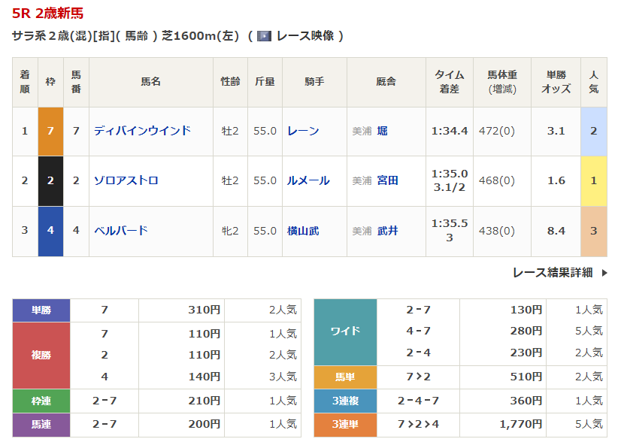This screenshot has height=445, width=618.
Task: Click the horse name ゾロアストロ
Action: coord(126,180)
